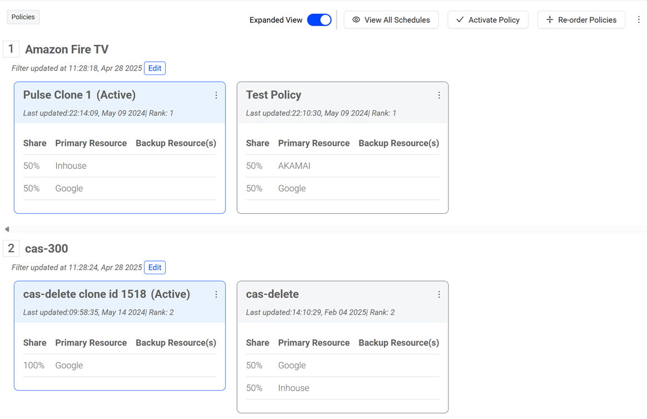The height and width of the screenshot is (419, 647).
Task: Click eye icon in View All Schedules
Action: 356,19
